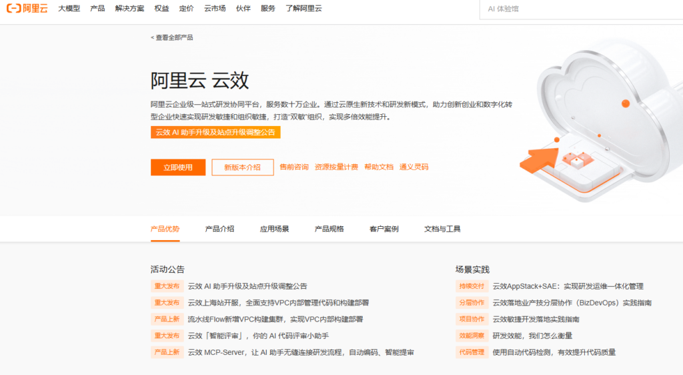Click the 新版本介绍 button

(243, 167)
